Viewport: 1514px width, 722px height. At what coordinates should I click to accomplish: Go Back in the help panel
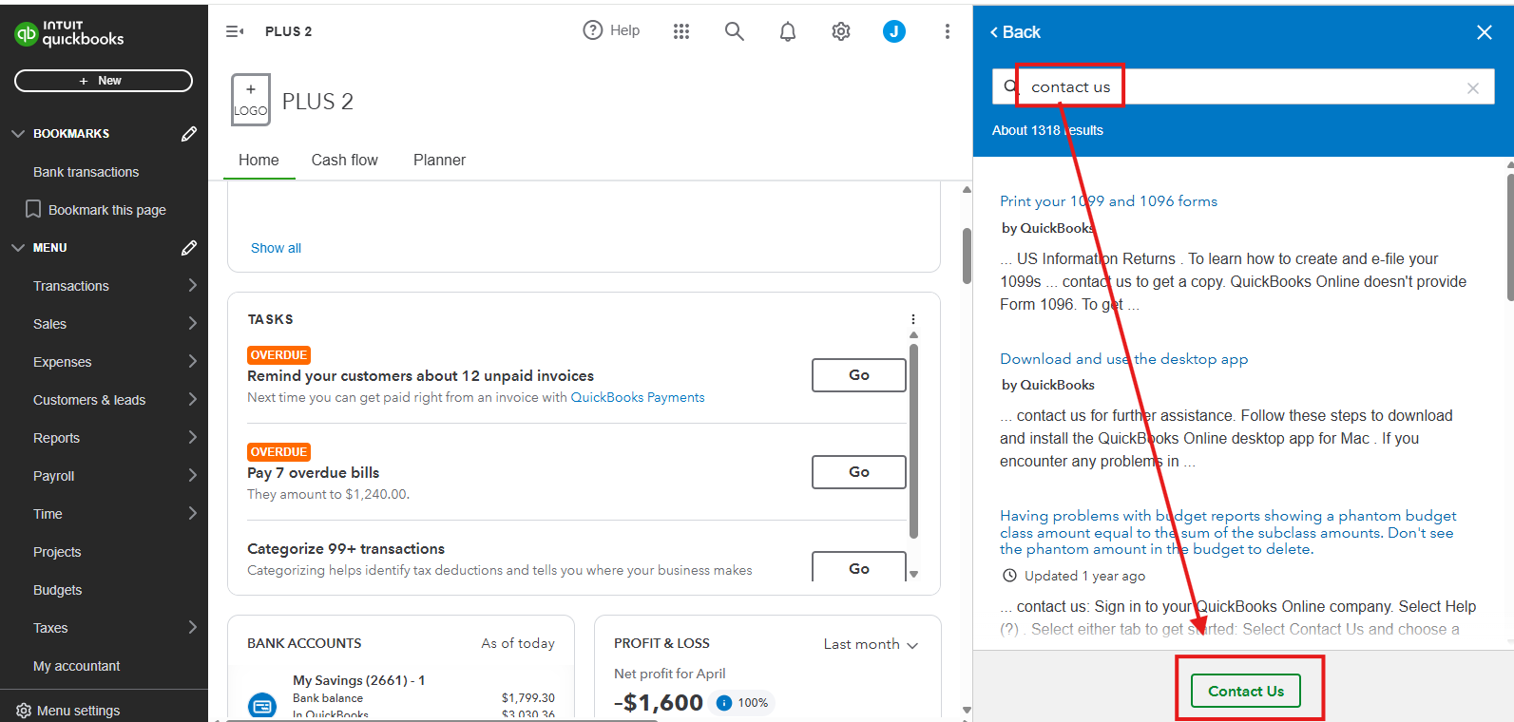coord(1015,32)
